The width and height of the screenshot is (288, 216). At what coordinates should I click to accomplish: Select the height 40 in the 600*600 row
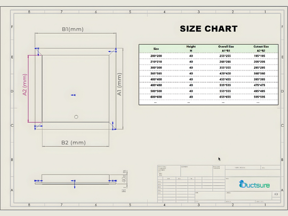pos(191,97)
